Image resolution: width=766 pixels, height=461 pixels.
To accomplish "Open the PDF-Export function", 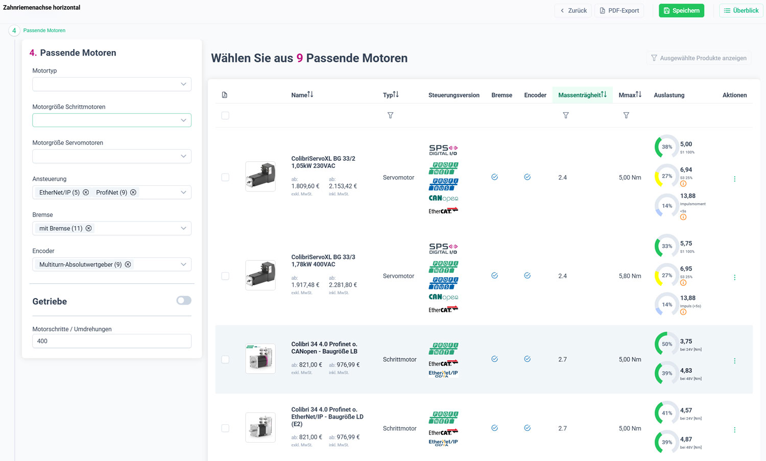I will (619, 10).
